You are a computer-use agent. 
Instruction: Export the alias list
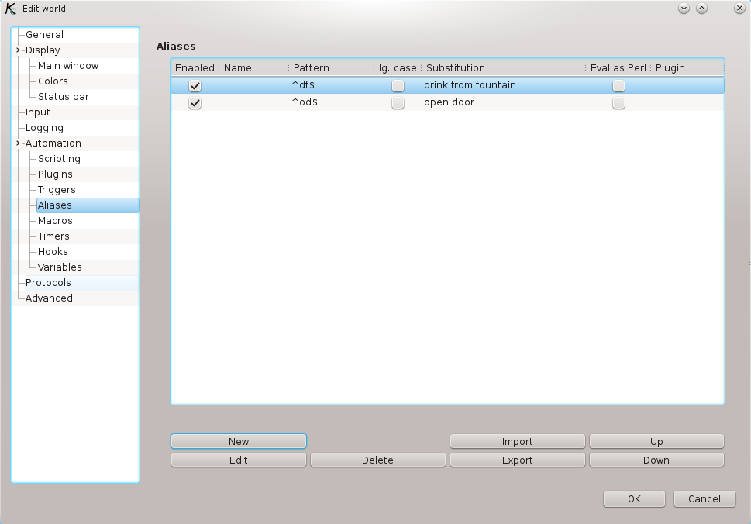click(517, 460)
